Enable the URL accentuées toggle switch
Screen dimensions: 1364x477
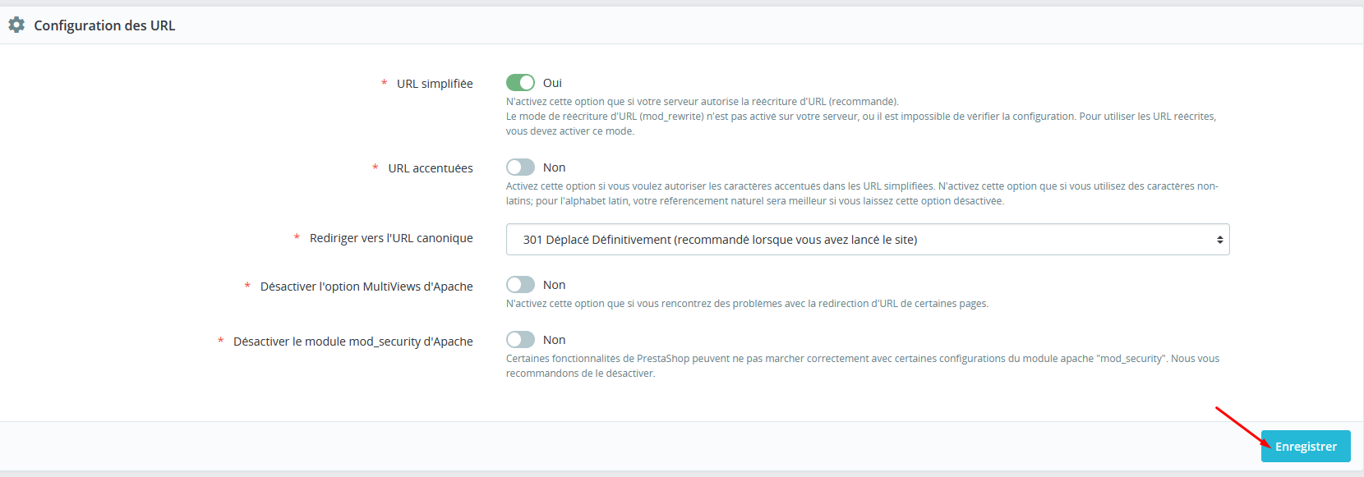pos(520,167)
